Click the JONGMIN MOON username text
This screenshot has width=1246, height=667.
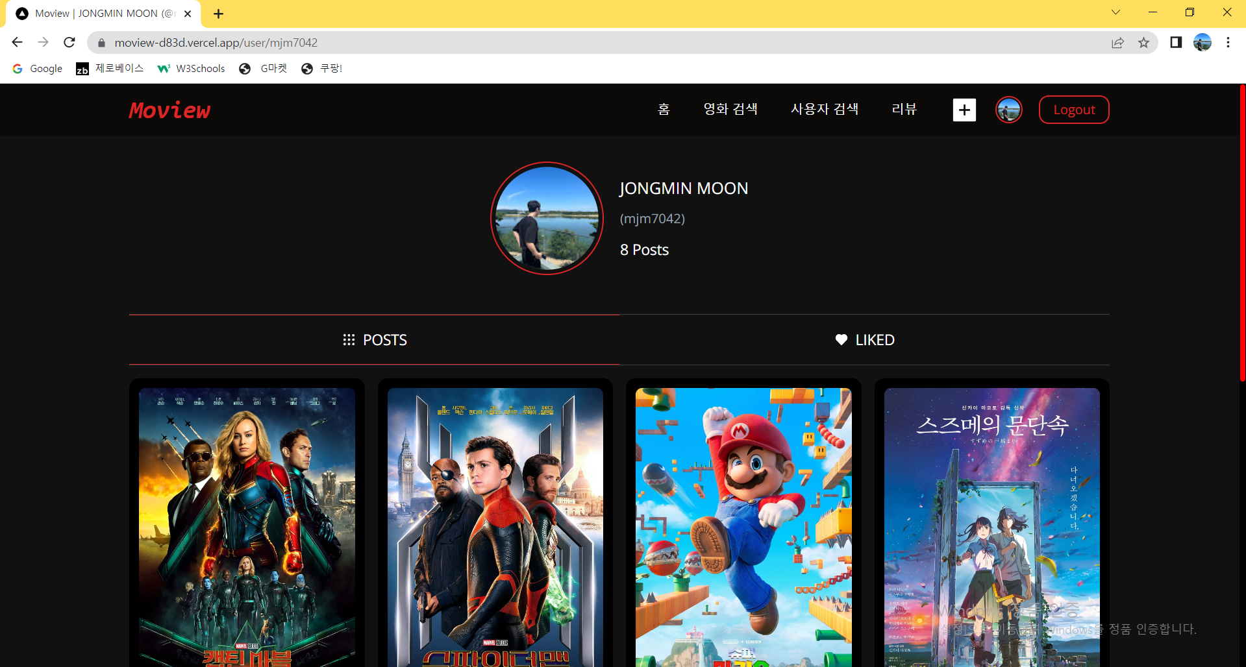[684, 188]
